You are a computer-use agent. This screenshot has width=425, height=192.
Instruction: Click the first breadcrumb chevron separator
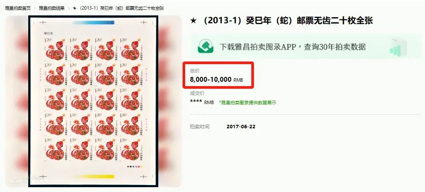pos(35,8)
